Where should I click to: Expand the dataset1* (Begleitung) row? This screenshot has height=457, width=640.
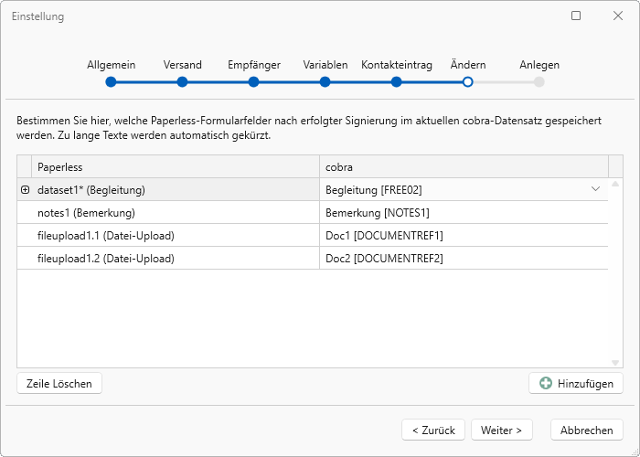pos(25,190)
